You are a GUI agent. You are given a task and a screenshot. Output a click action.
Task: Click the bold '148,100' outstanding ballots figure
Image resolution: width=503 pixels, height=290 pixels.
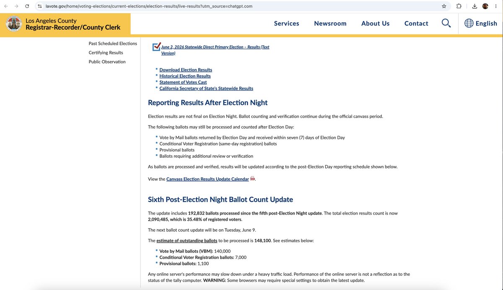(262, 241)
